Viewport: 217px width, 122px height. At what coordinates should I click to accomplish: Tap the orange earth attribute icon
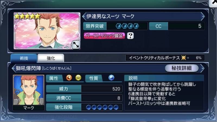69,78
